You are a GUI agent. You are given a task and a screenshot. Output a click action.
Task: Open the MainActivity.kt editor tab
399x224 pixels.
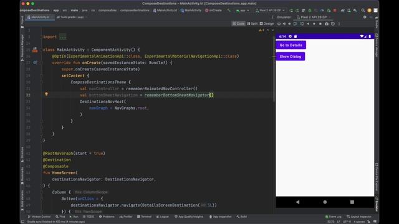coord(40,17)
